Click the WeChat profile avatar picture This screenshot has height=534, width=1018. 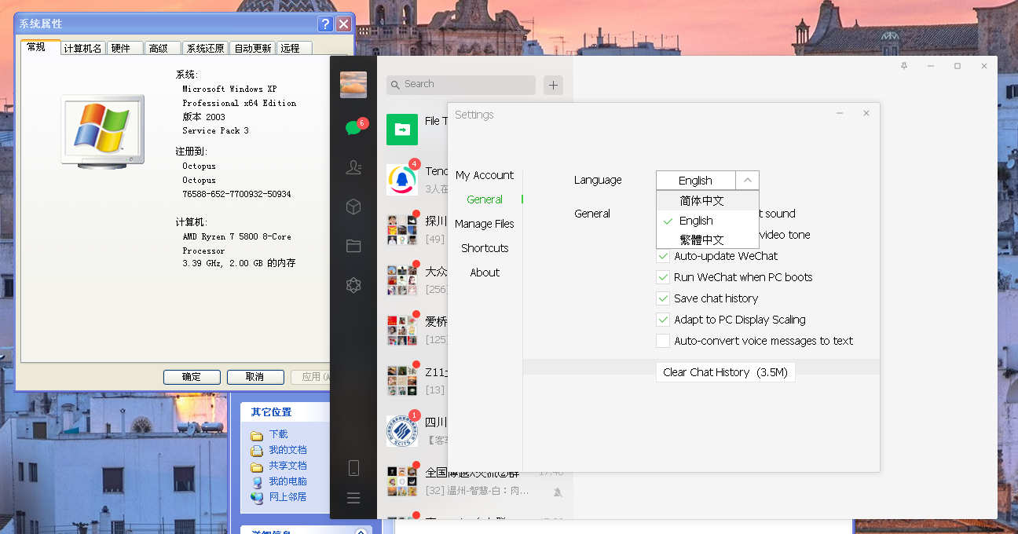point(353,85)
